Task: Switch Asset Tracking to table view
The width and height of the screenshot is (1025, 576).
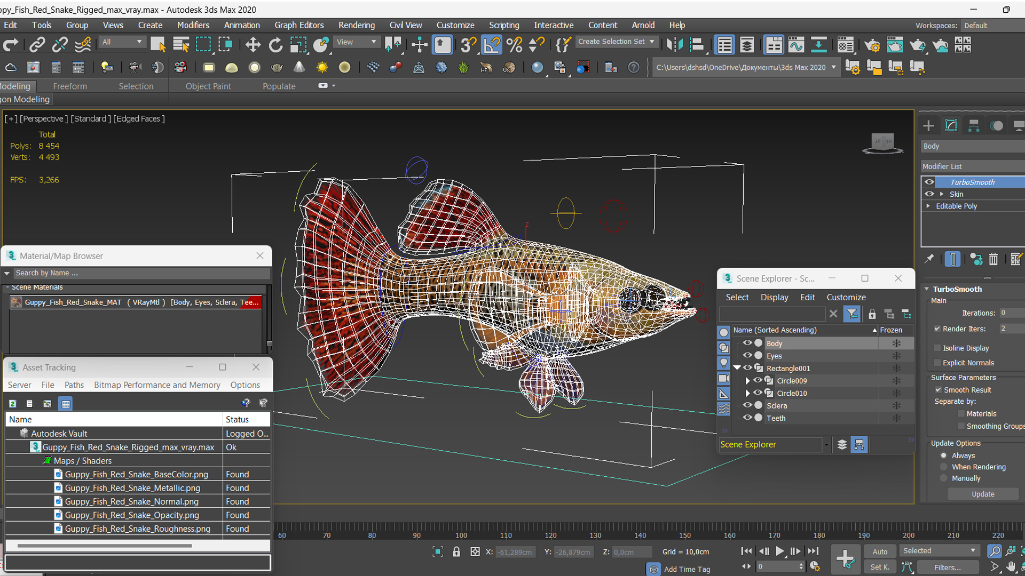Action: coord(66,404)
